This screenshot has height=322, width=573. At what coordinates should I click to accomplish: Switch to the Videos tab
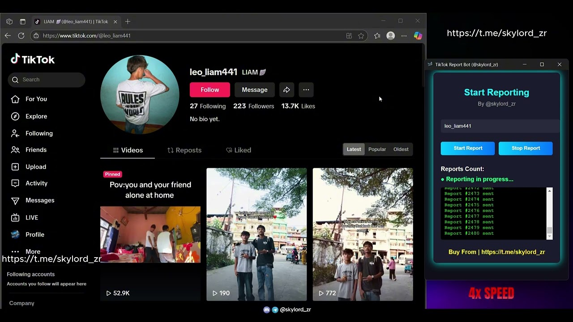128,150
